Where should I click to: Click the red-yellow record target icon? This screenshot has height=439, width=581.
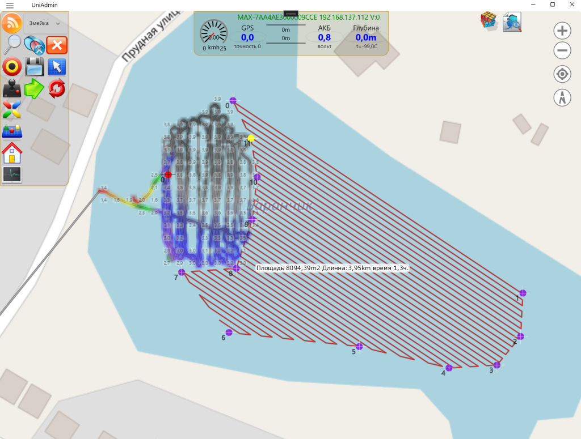[12, 67]
